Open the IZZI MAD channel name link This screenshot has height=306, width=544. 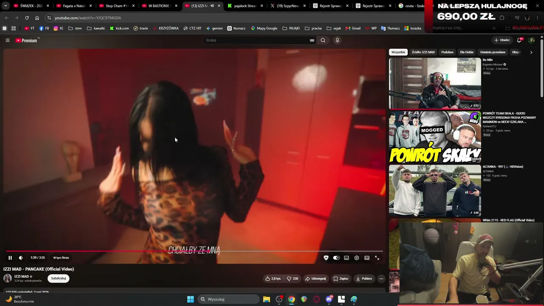pyautogui.click(x=22, y=276)
